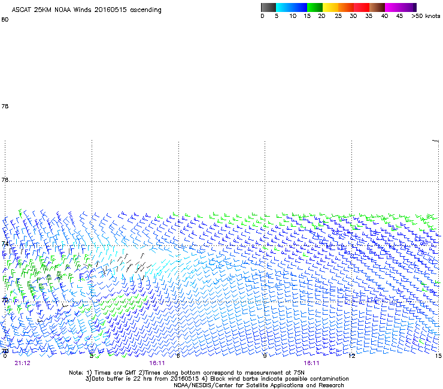
Task: Click the '35' label under the color legend
Action: coord(368,16)
